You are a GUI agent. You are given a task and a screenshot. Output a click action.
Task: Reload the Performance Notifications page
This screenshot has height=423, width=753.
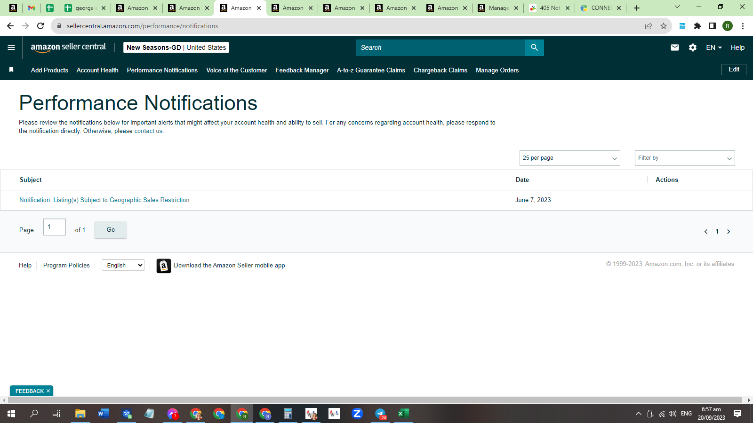[40, 26]
